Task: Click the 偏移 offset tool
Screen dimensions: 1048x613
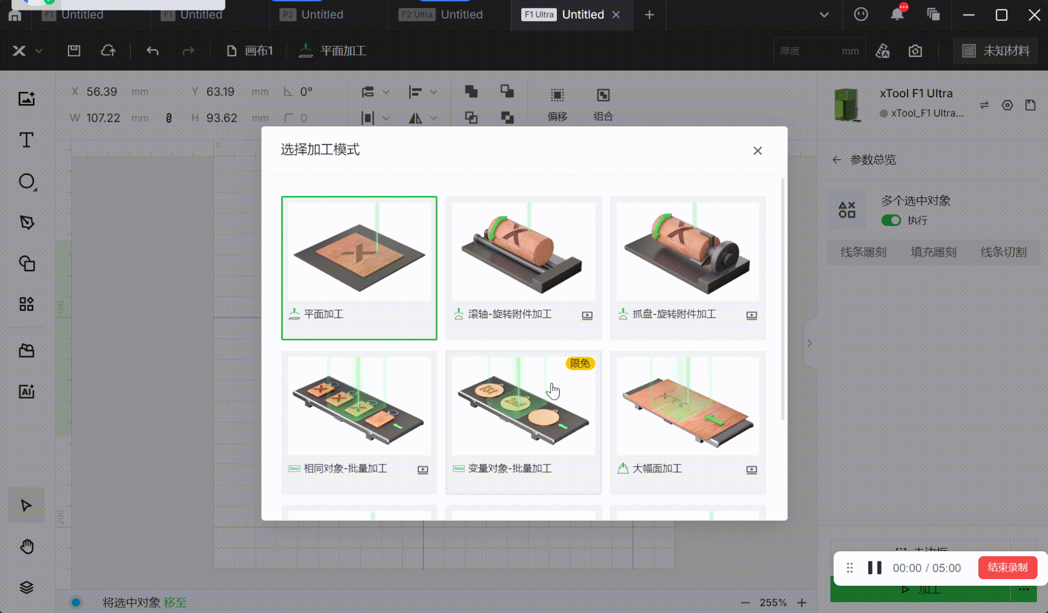Action: tap(557, 105)
